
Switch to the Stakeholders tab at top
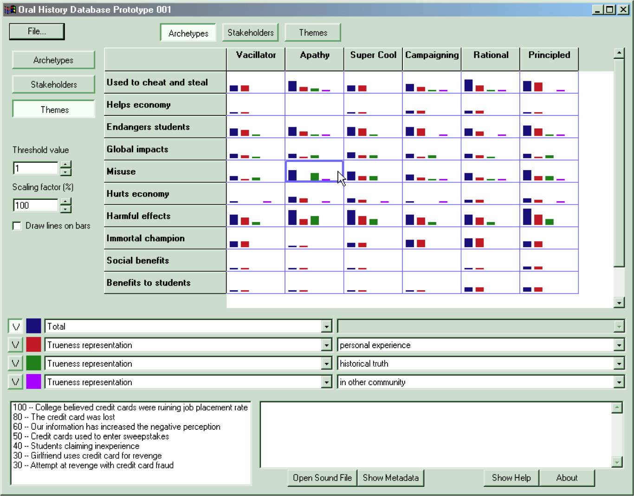tap(250, 32)
